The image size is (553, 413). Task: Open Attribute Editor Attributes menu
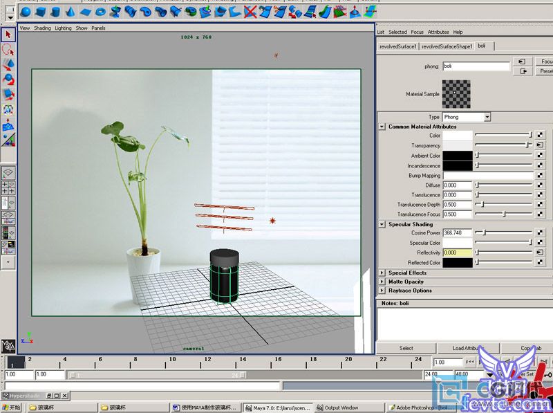coord(438,32)
